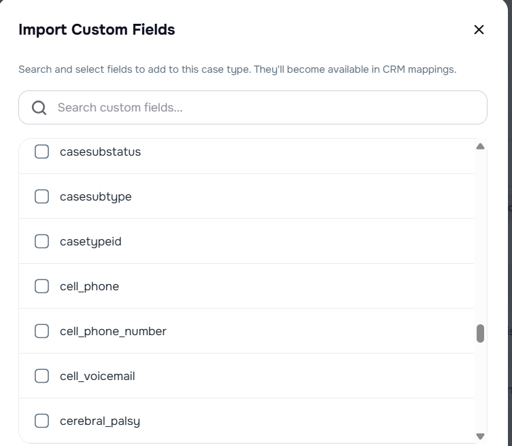Select the casesubstatus field label
Image resolution: width=512 pixels, height=446 pixels.
tap(100, 152)
